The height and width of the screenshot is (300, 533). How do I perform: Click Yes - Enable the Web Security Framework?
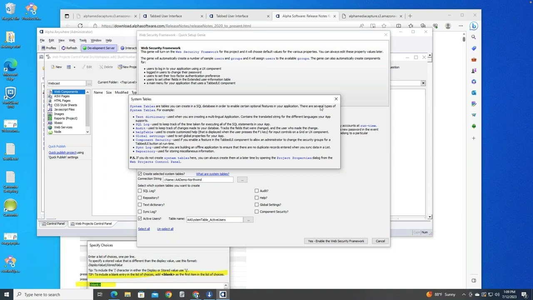336,241
